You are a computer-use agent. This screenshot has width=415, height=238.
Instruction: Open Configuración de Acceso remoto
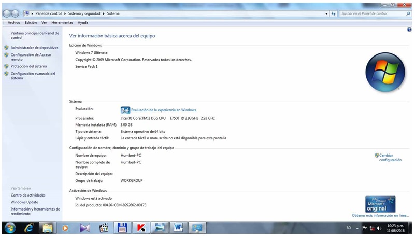tap(31, 57)
